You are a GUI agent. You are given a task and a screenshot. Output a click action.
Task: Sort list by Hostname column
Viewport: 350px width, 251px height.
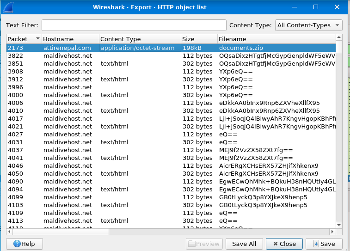pos(70,39)
